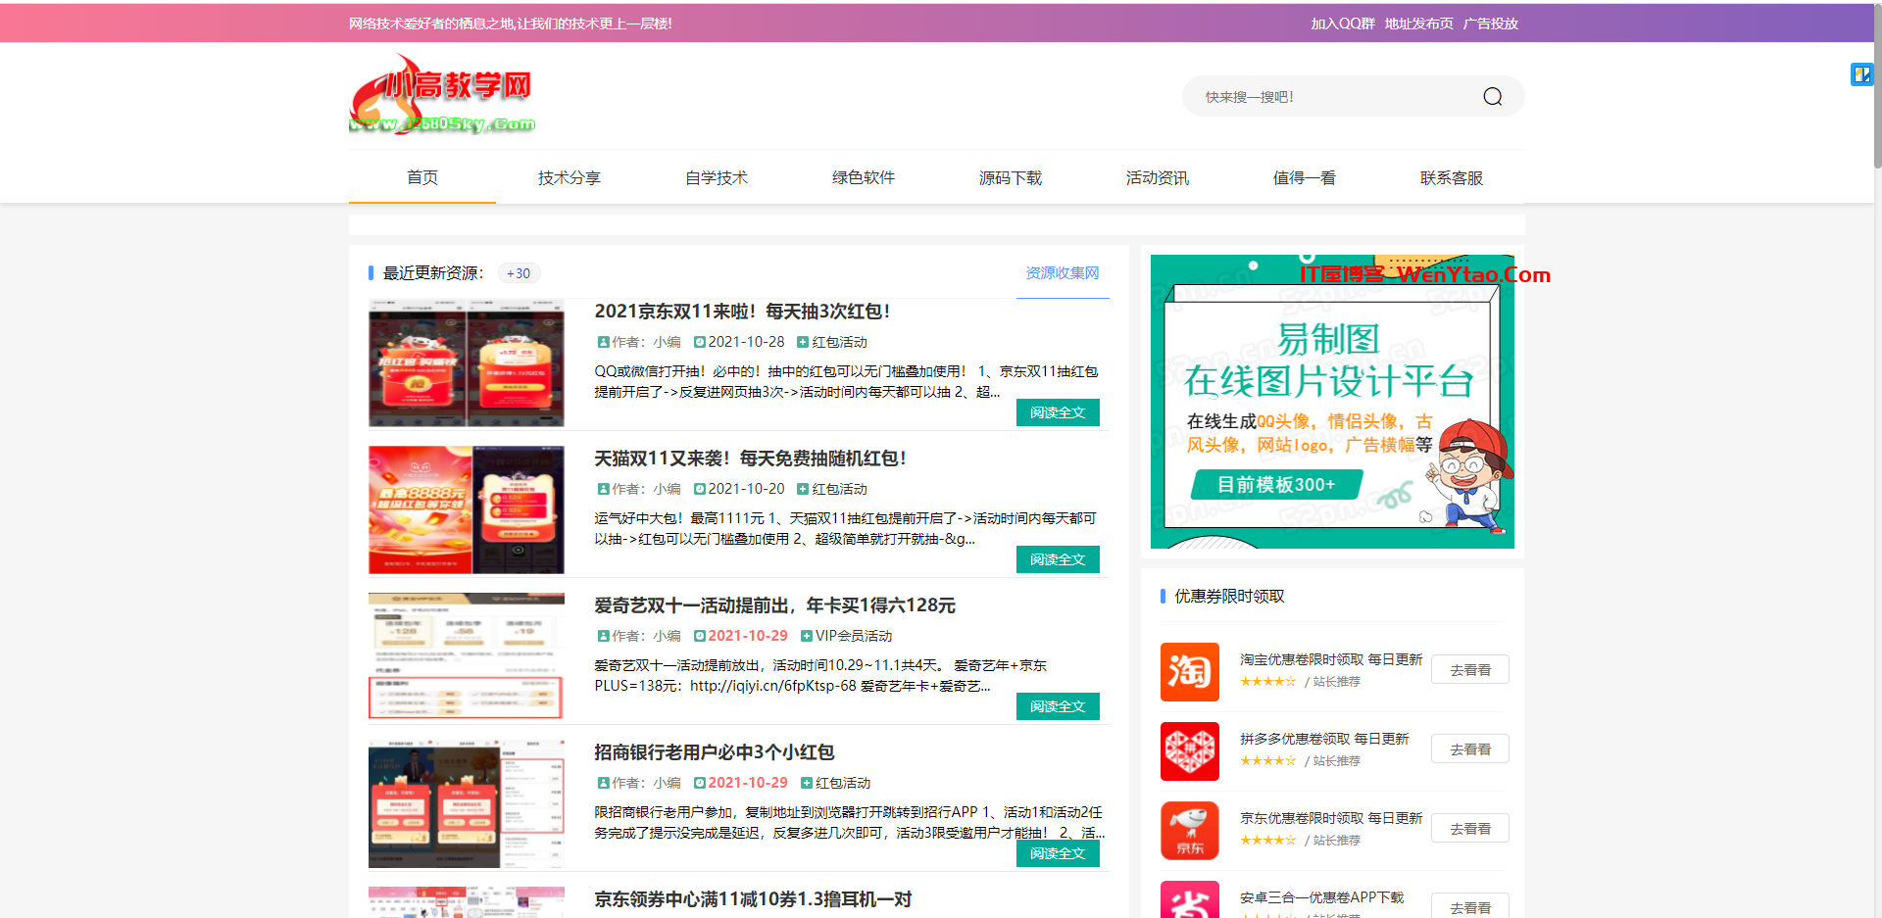Image resolution: width=1882 pixels, height=918 pixels.
Task: Click the 地址发布页 top link
Action: point(1419,24)
